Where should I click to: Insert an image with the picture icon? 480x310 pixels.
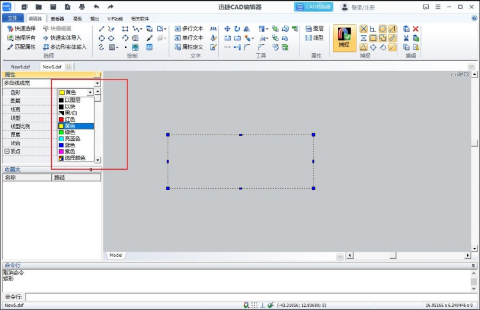(135, 47)
